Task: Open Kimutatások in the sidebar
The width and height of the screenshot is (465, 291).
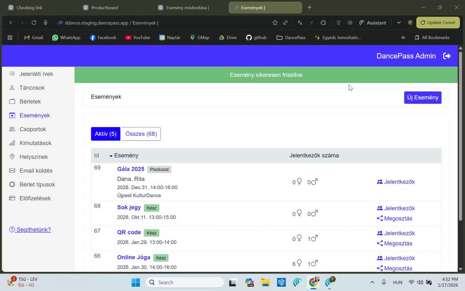Action: [x=36, y=143]
